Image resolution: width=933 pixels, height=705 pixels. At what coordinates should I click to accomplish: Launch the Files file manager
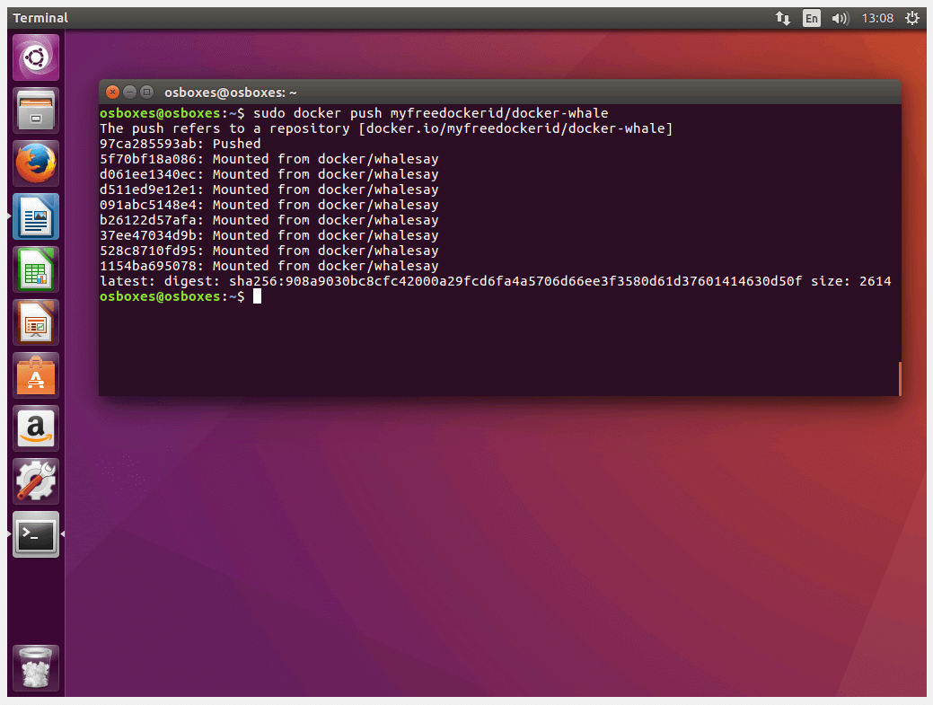36,110
